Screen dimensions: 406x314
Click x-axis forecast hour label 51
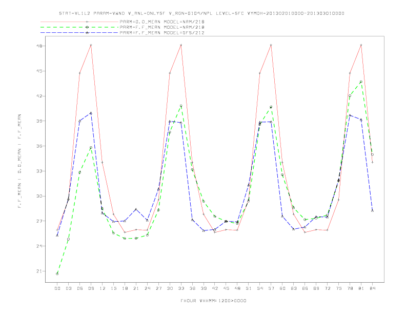pos(249,288)
